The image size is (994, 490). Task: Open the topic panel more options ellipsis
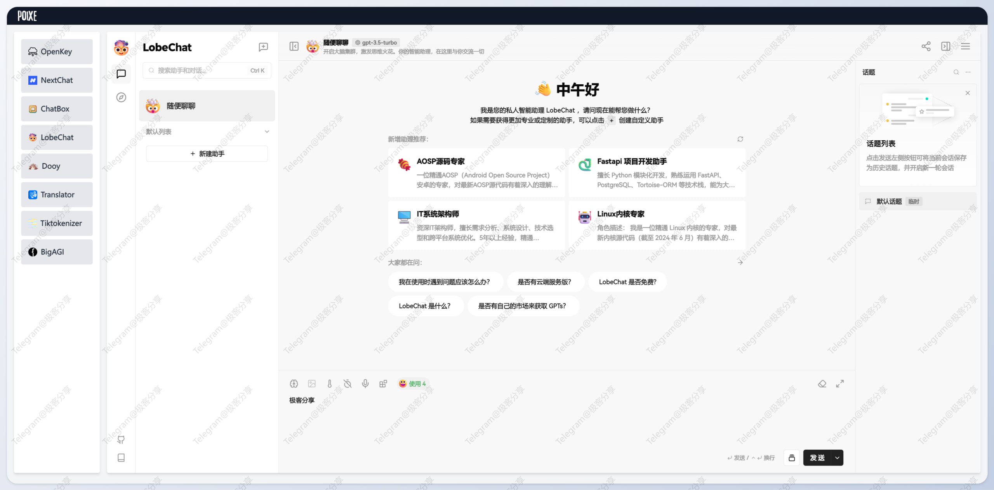click(x=968, y=72)
